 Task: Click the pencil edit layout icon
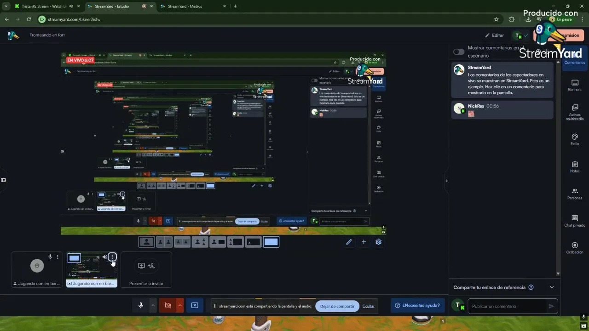349,242
